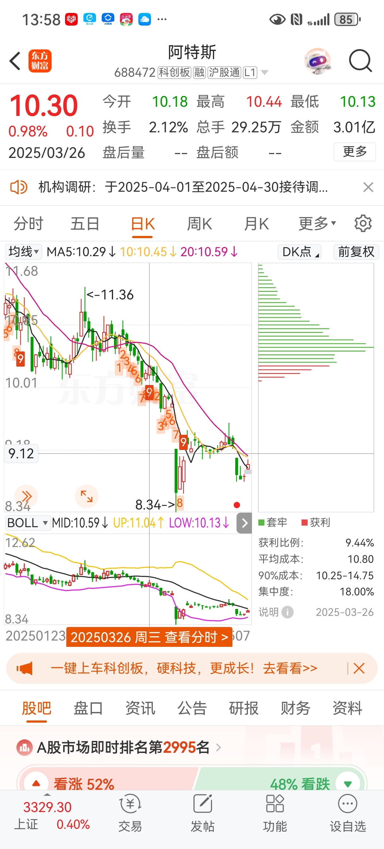This screenshot has height=849, width=384.
Task: Tap 20250326 周三 查看分时 button
Action: pyautogui.click(x=149, y=637)
